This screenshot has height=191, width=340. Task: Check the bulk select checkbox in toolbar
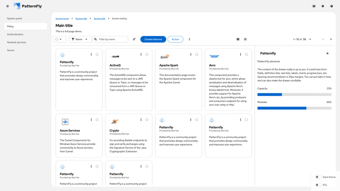point(57,39)
